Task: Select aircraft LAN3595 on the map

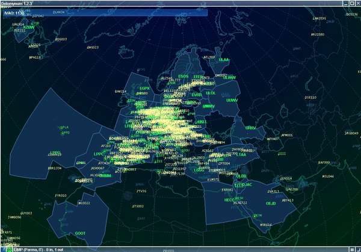Action: pos(319,19)
